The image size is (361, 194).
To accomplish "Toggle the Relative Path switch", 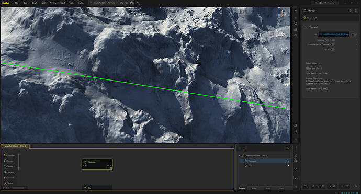I will 332,40.
